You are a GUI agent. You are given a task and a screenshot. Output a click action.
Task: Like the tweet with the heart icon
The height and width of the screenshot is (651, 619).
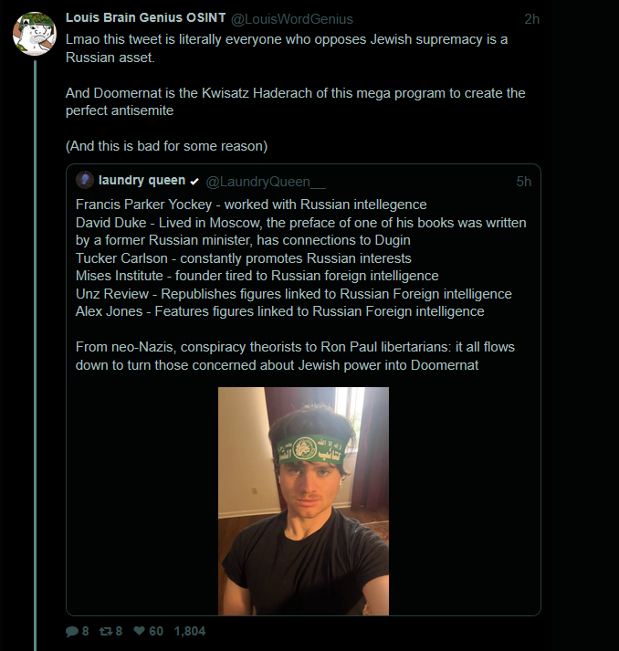140,631
